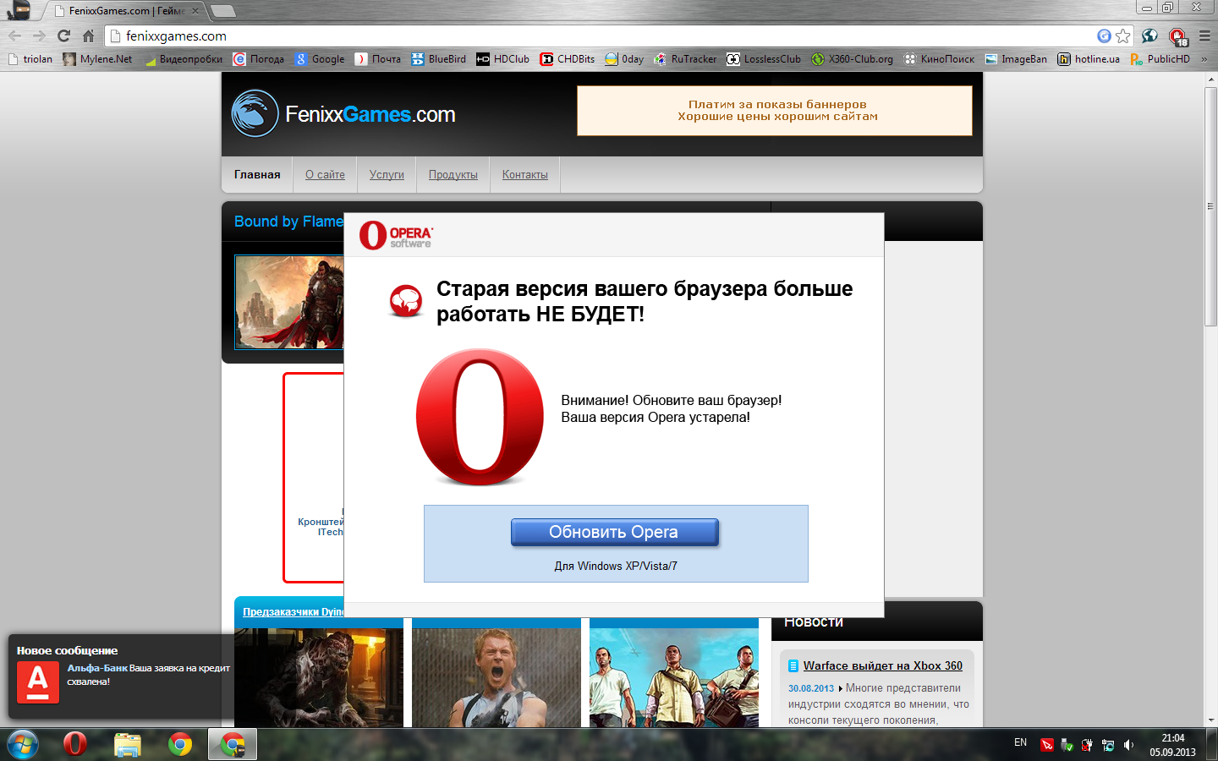Click the volume speaker icon in tray

1128,745
